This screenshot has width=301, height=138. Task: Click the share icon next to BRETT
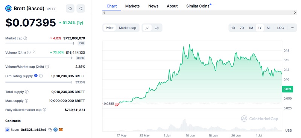[x=81, y=8]
